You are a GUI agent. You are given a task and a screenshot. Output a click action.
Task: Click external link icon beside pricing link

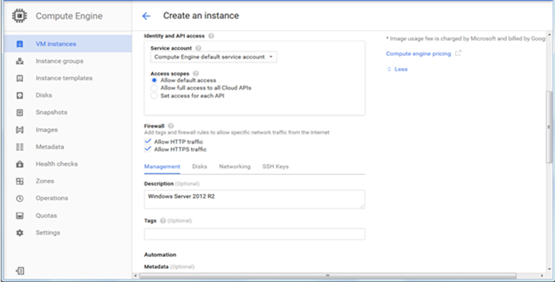[458, 53]
